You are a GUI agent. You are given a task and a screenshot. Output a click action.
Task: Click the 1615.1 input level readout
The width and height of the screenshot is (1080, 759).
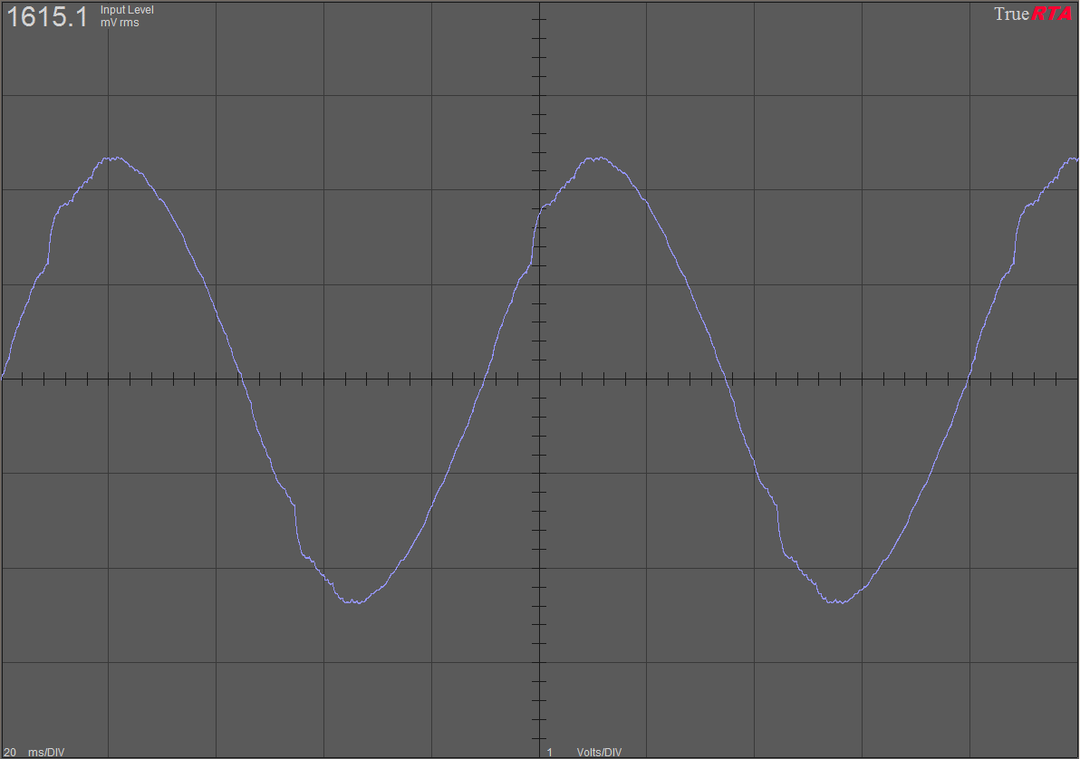pos(47,16)
